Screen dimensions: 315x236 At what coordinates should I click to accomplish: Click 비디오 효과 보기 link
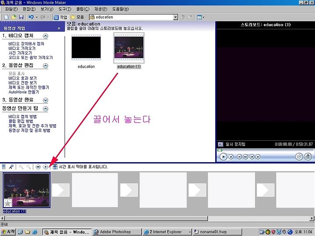click(22, 78)
